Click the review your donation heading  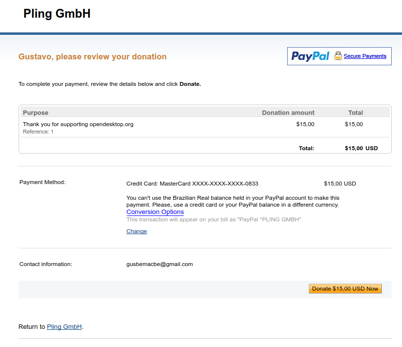coord(93,56)
